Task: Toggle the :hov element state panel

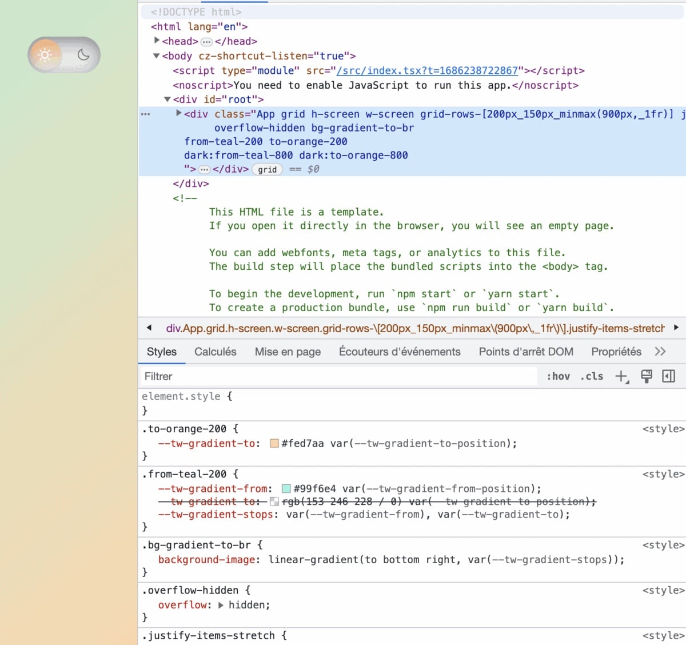Action: coord(558,376)
